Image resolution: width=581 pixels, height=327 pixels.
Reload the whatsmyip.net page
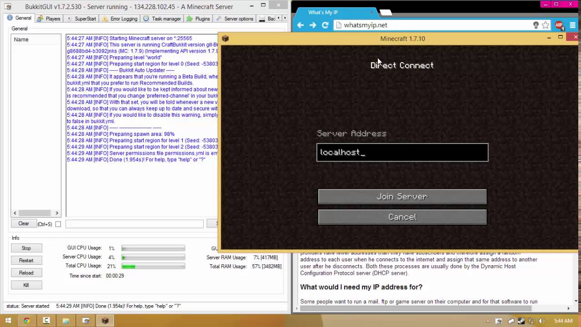[x=325, y=25]
